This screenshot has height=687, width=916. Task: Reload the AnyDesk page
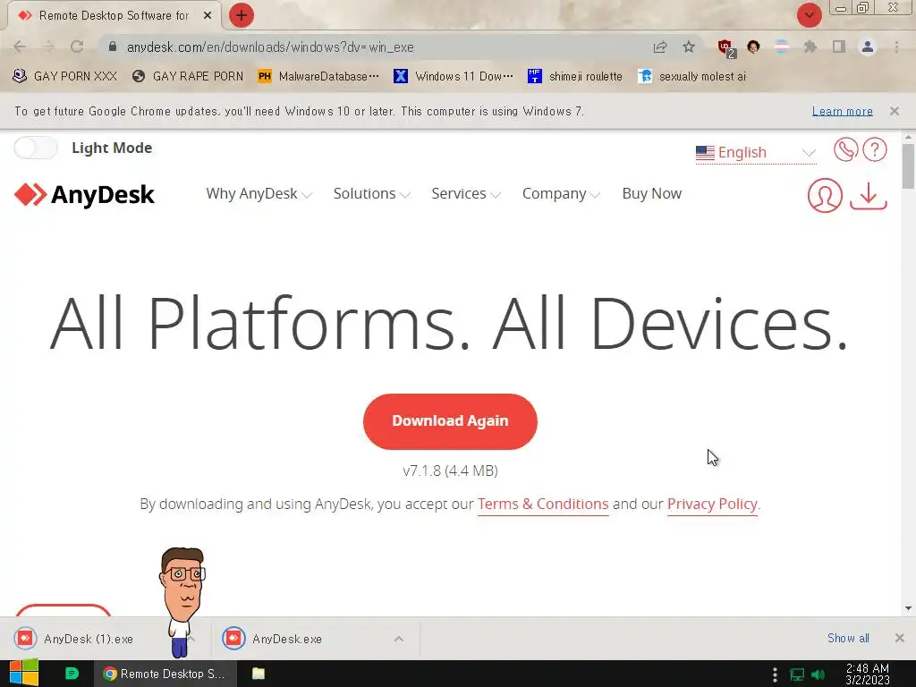coord(77,47)
